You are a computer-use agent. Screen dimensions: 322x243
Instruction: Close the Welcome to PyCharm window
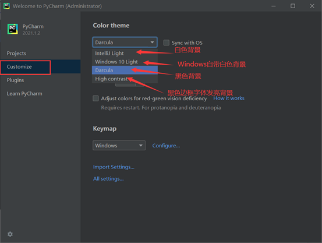pos(312,6)
